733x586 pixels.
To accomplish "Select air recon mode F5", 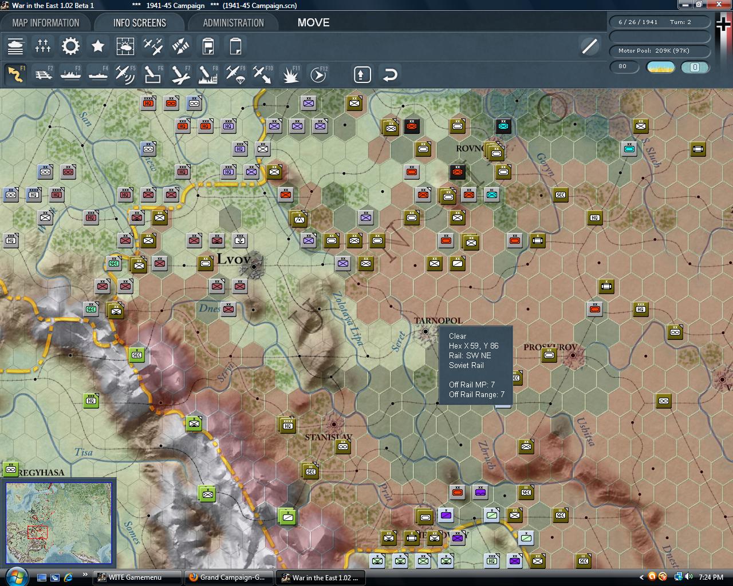I will coord(125,74).
